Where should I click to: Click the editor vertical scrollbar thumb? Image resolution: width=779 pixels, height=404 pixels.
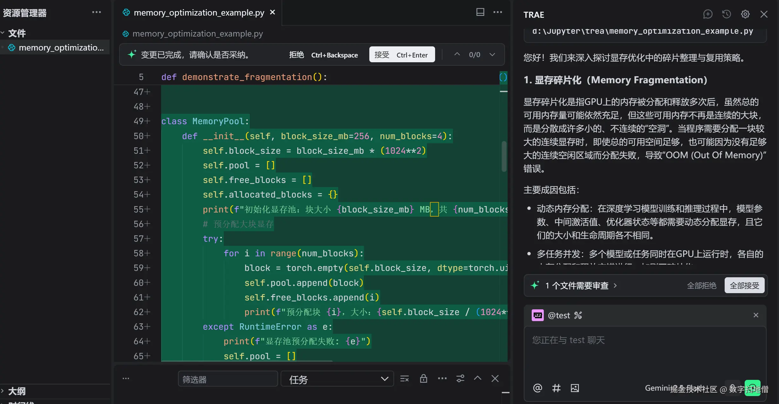pos(504,156)
